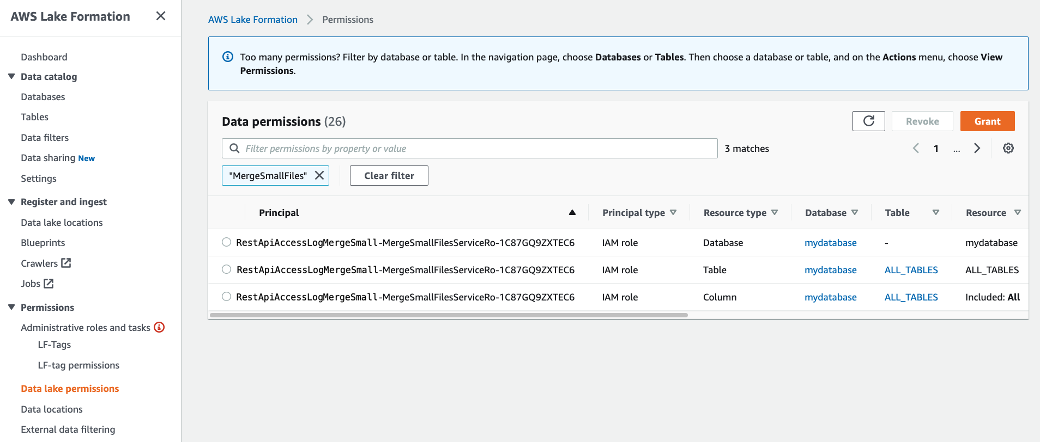The height and width of the screenshot is (442, 1040).
Task: Click the info badge beside Administrative roles
Action: click(x=159, y=327)
